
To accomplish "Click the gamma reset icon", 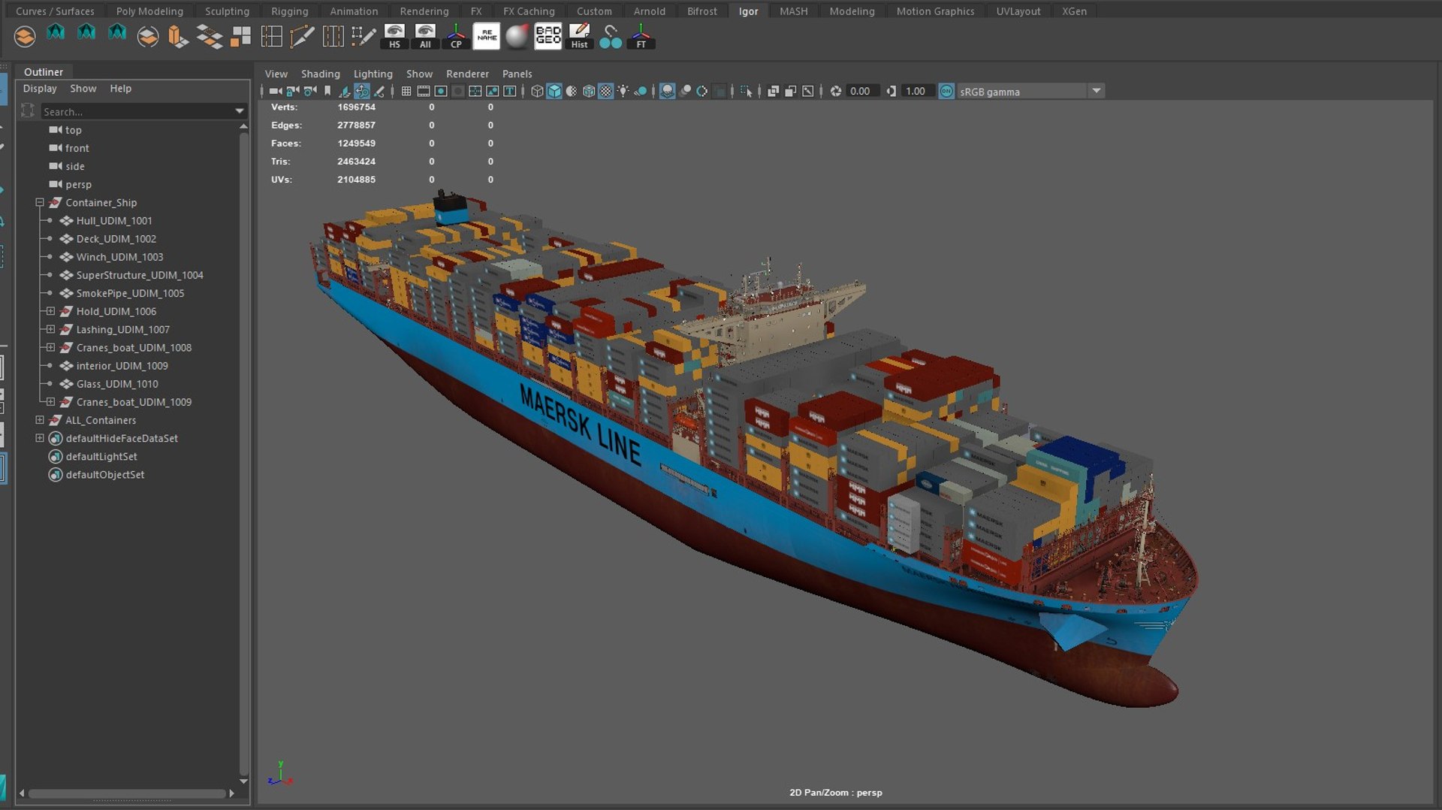I will (891, 91).
